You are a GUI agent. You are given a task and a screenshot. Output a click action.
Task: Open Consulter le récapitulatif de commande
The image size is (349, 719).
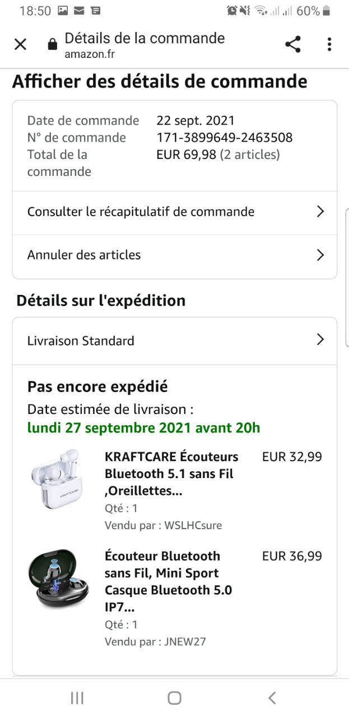[141, 212]
